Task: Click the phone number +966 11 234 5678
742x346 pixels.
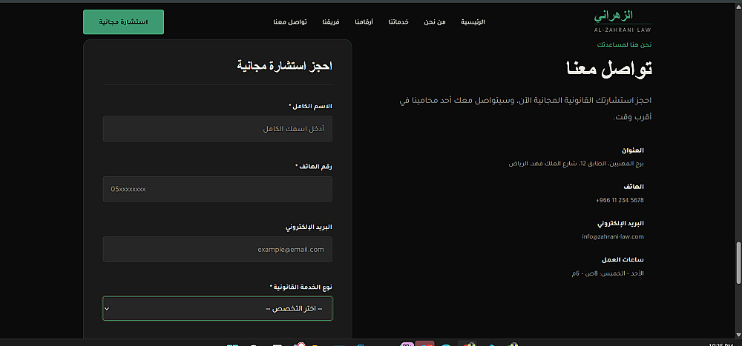Action: (620, 200)
